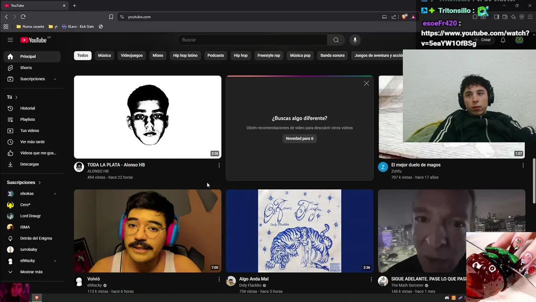Open Playlists in sidebar
Image resolution: width=536 pixels, height=302 pixels.
(x=32, y=120)
